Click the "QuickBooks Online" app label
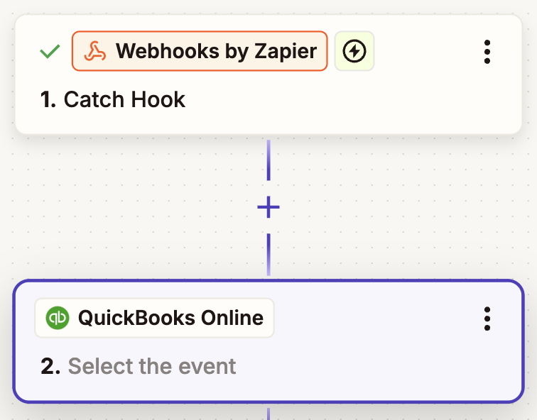Viewport: 537px width, 420px height. coord(170,318)
